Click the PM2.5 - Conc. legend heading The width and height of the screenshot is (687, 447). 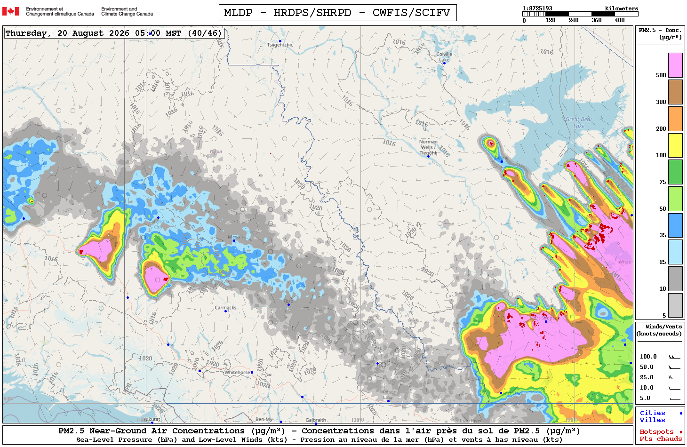coord(660,33)
